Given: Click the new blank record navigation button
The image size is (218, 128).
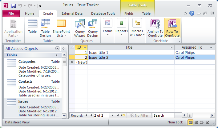Looking at the screenshot, I should point(123,115).
